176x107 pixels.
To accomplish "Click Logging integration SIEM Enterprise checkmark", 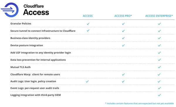I will [x=159, y=95].
